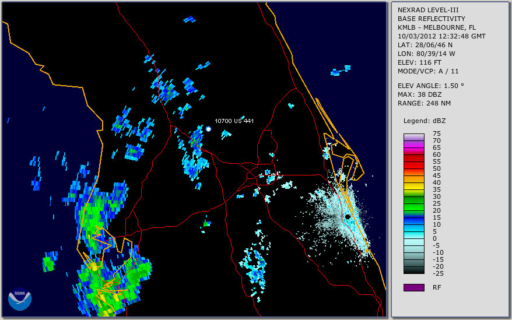The width and height of the screenshot is (512, 320).
Task: Select the 'RF' legend label
Action: 437,288
